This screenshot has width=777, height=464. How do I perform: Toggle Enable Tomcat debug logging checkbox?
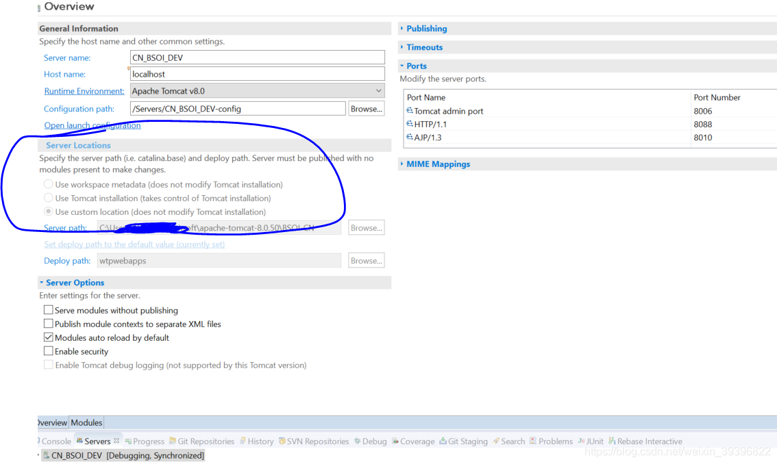click(48, 365)
